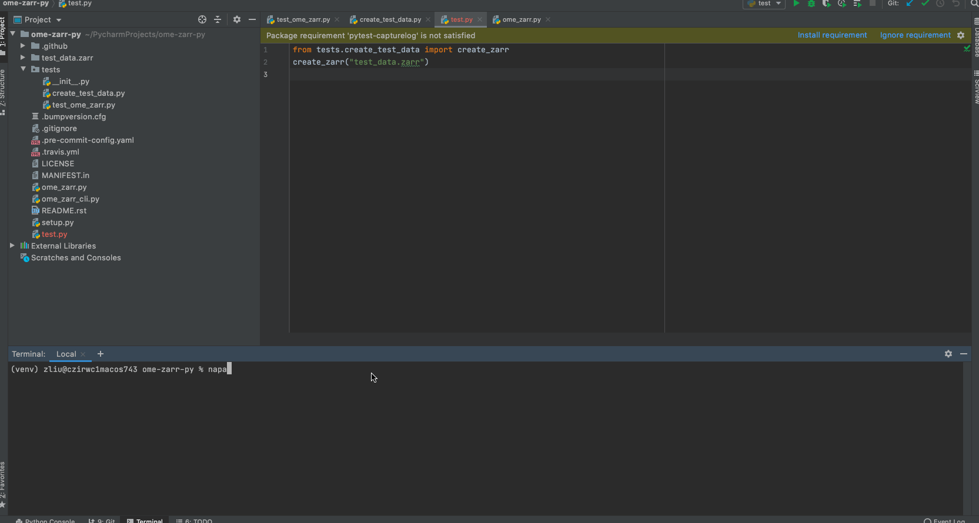
Task: Click 'Install requirement' link
Action: tap(832, 35)
